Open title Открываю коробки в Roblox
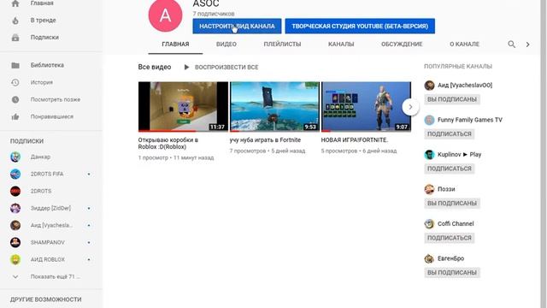 point(168,144)
